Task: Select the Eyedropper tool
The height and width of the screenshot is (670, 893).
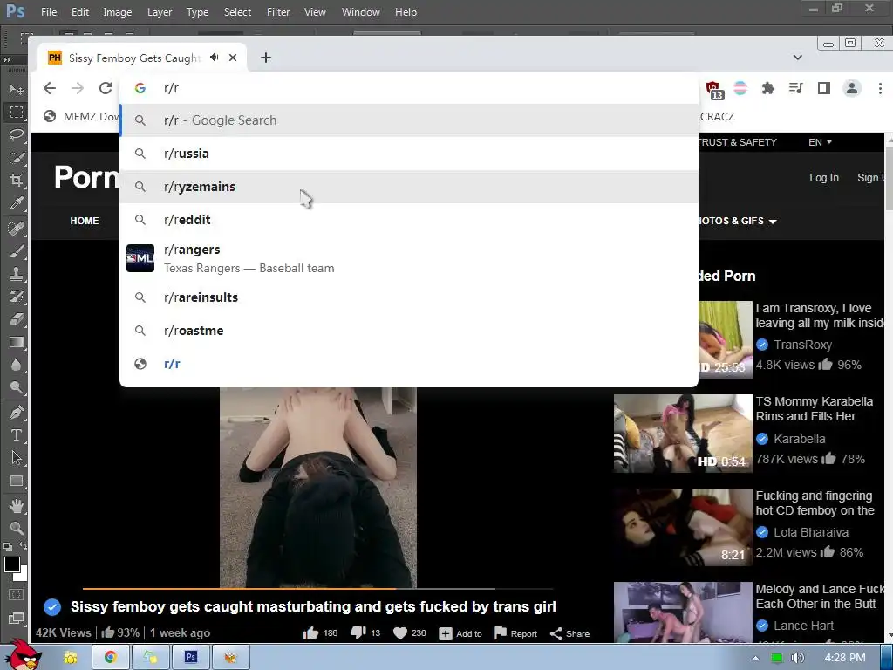Action: coord(16,204)
